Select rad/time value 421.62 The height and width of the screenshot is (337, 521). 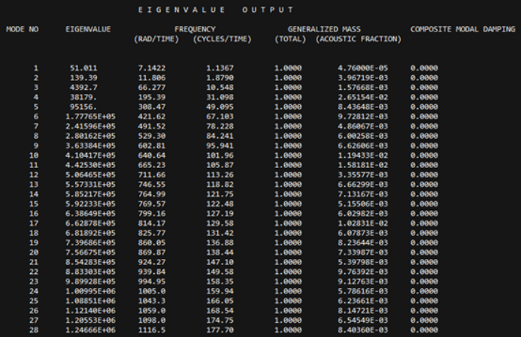point(152,116)
